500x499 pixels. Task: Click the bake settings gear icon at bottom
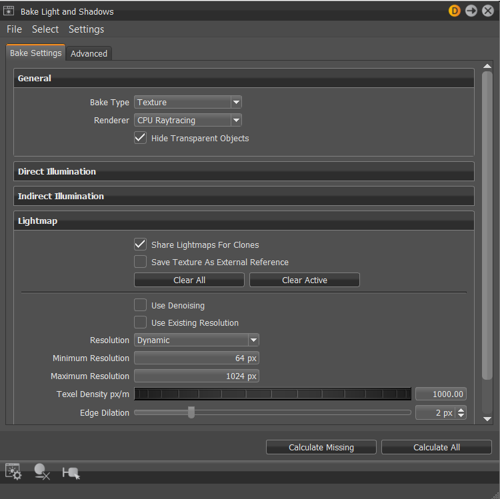click(x=13, y=472)
